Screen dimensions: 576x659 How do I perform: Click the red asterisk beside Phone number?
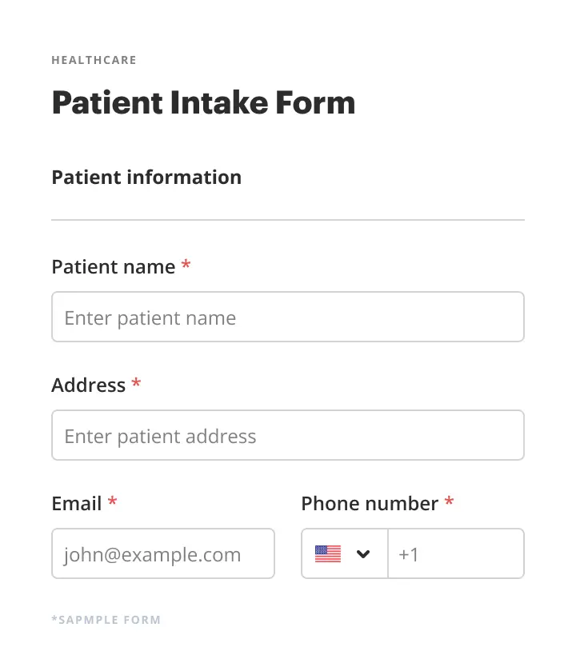pyautogui.click(x=450, y=503)
